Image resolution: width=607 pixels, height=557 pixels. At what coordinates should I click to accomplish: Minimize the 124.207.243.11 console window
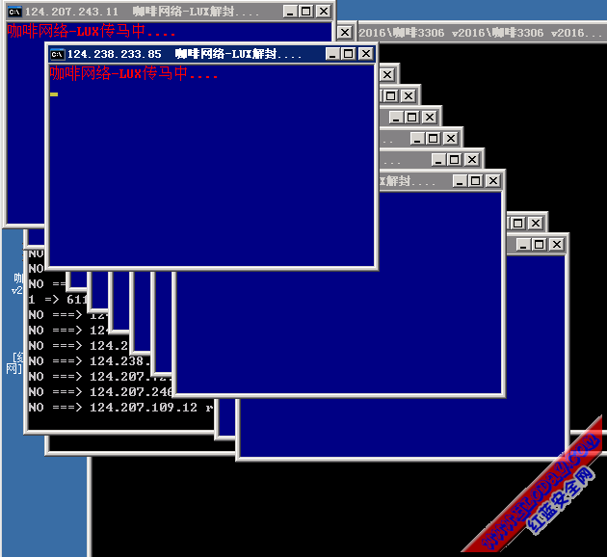(290, 12)
